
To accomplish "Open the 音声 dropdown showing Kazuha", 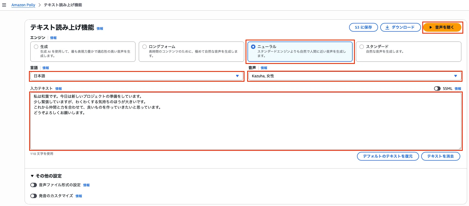I will (355, 76).
